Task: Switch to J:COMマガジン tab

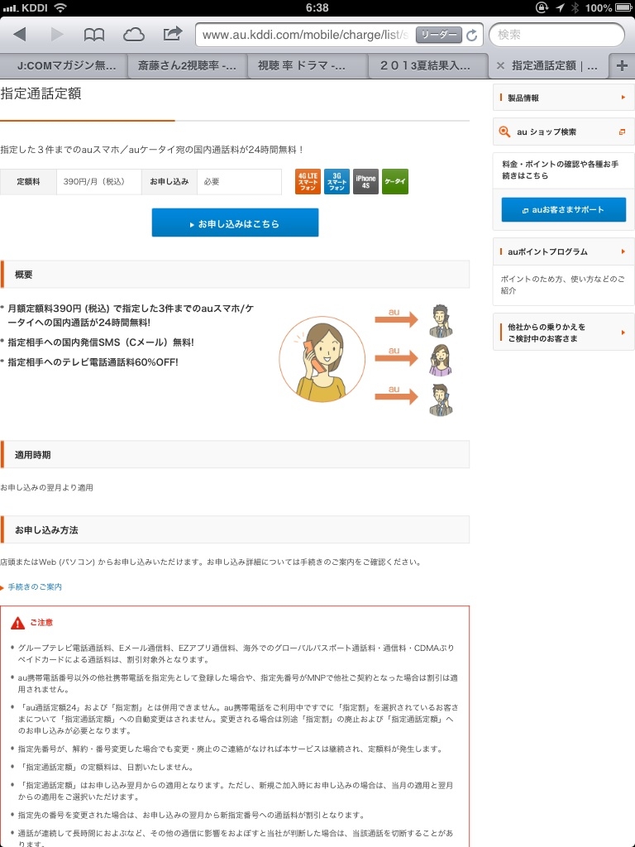Action: tap(64, 66)
